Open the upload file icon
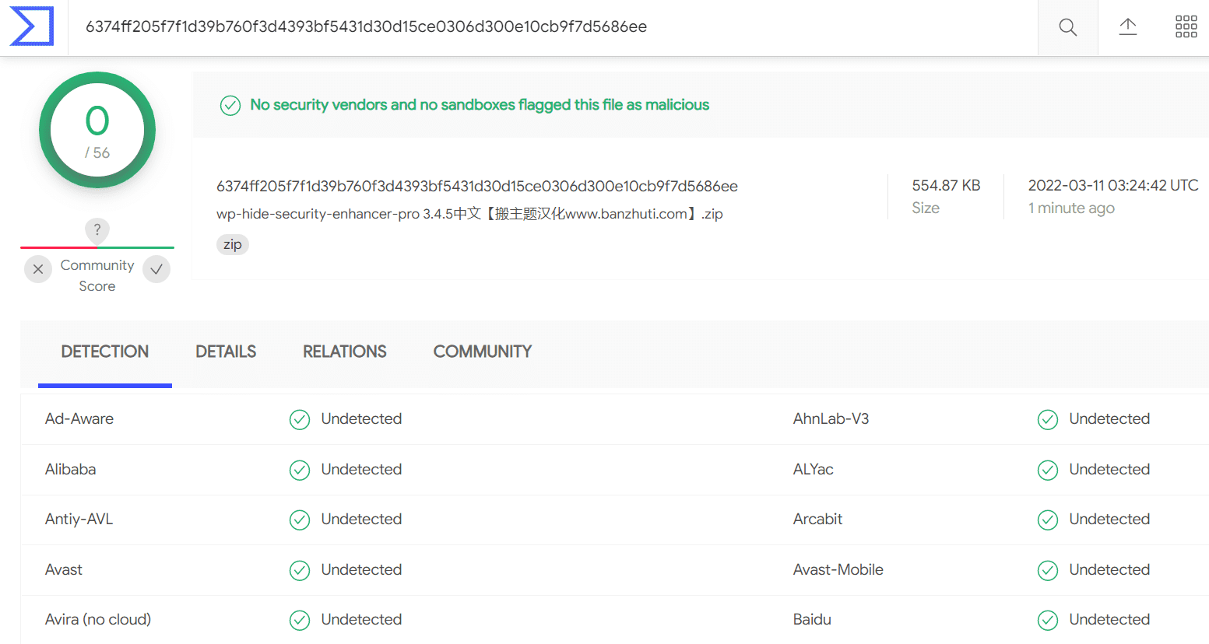 [x=1128, y=26]
